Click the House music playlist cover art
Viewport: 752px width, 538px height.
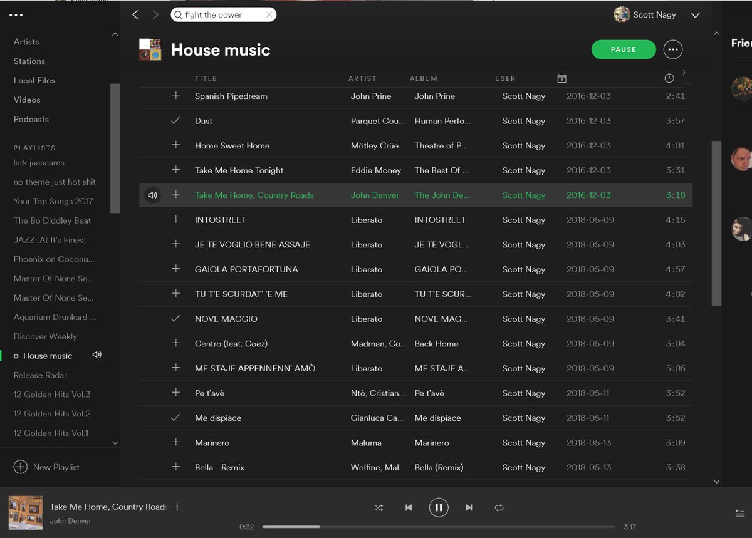click(150, 49)
